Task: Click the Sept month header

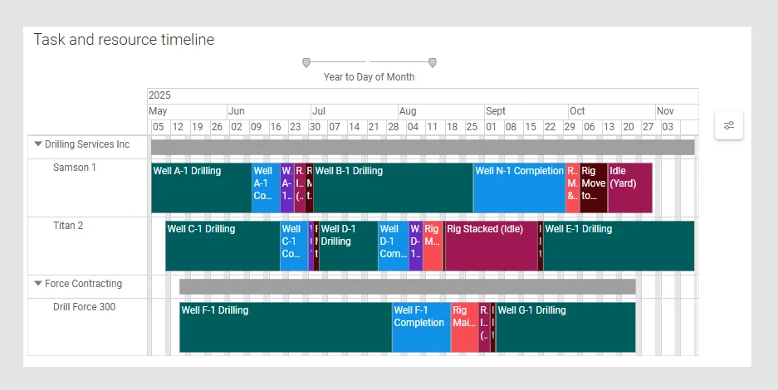Action: 496,111
